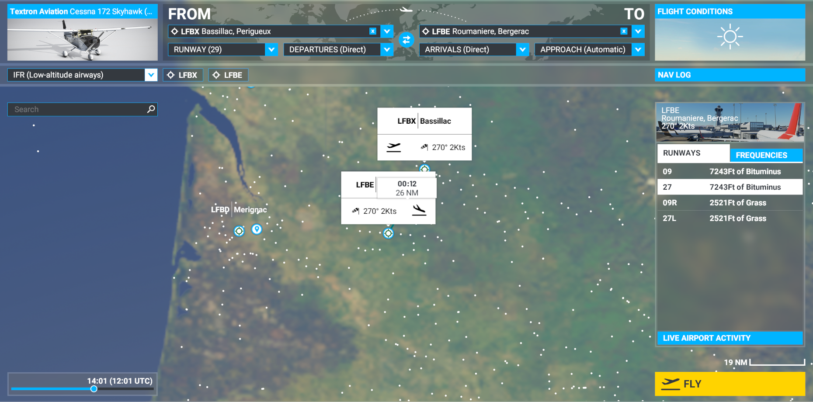The width and height of the screenshot is (813, 402).
Task: Click the takeoff icon in Bassillac card
Action: [394, 147]
